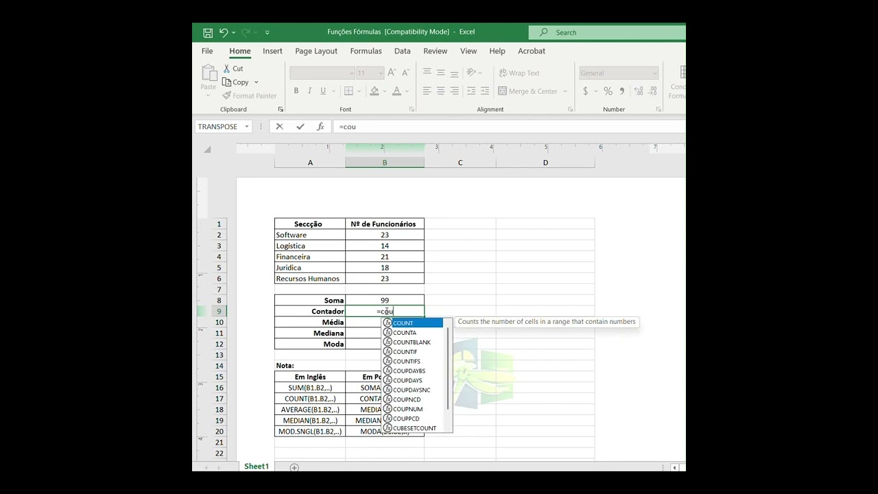Click column C header
Image resolution: width=878 pixels, height=494 pixels.
[x=460, y=163]
